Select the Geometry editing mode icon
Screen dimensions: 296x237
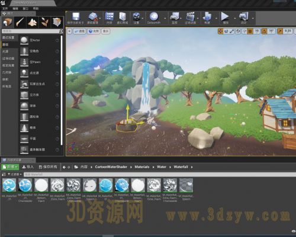[x=57, y=22]
